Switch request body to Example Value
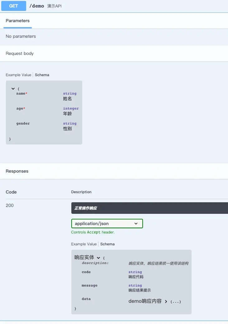This screenshot has height=324, width=228. tap(18, 75)
